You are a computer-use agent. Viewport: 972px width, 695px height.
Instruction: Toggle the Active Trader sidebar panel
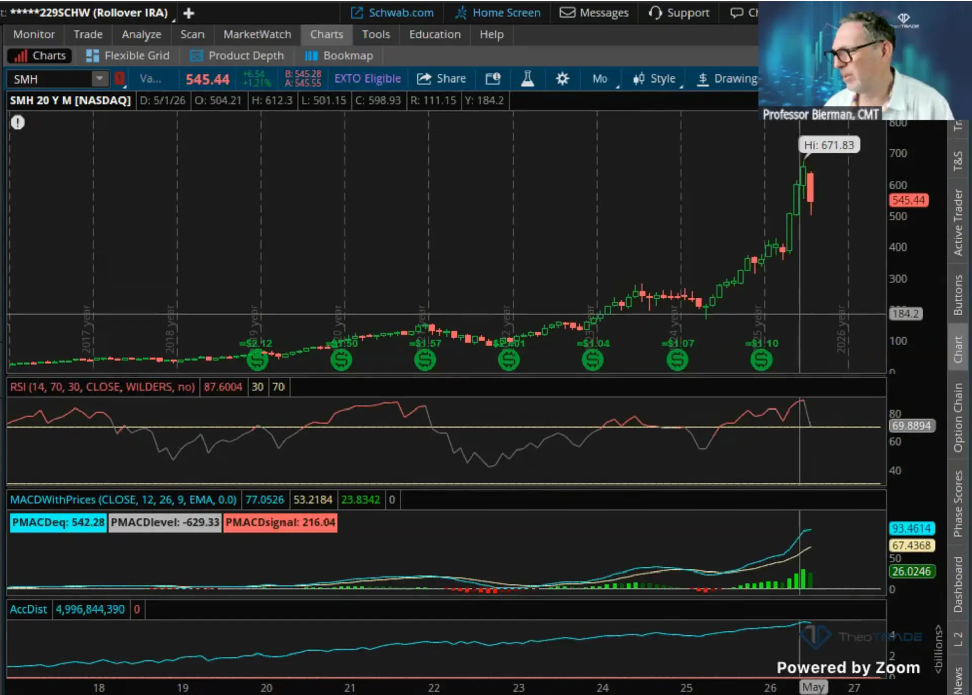pos(958,222)
